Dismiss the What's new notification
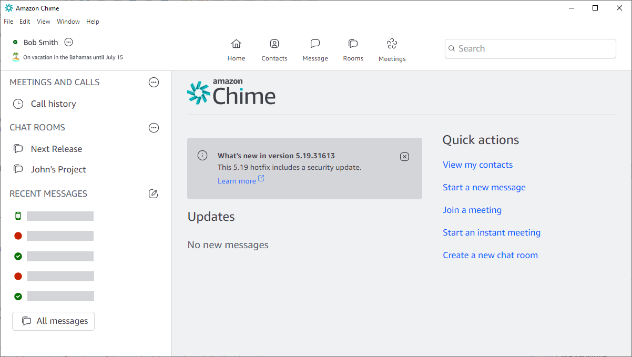Viewport: 632px width, 357px height. tap(404, 156)
